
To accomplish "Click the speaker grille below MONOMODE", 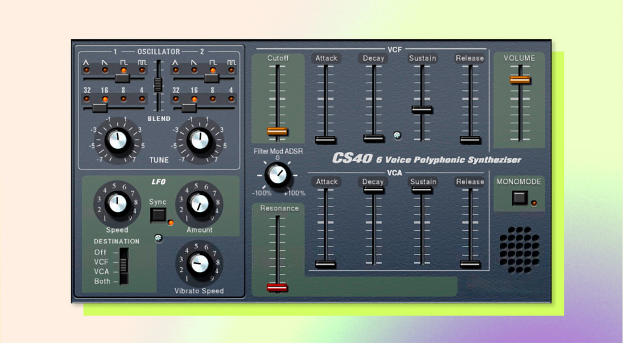I will tap(520, 250).
